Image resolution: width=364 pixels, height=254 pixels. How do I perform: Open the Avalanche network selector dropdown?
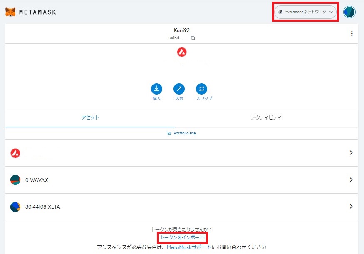pyautogui.click(x=305, y=12)
